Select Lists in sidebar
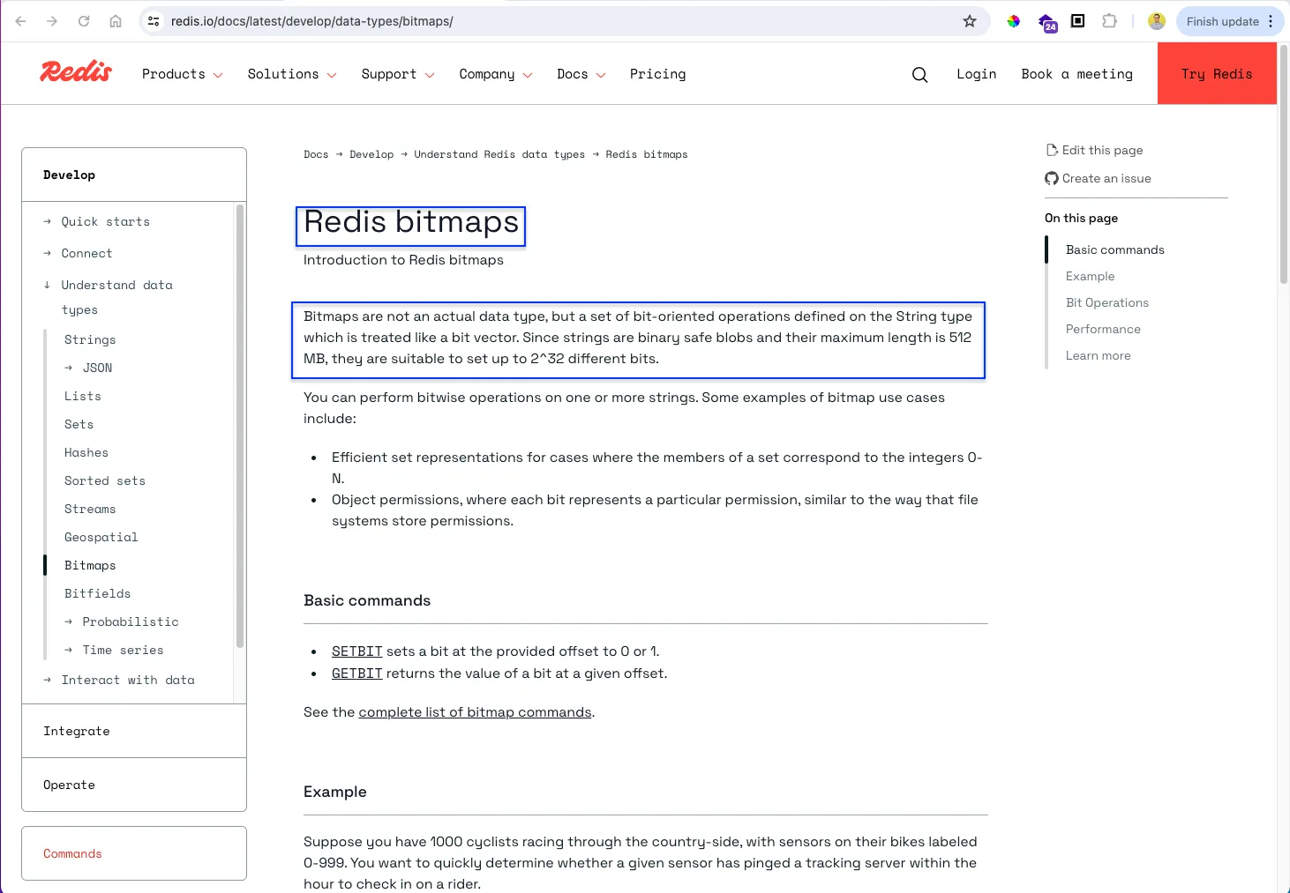 [x=83, y=396]
